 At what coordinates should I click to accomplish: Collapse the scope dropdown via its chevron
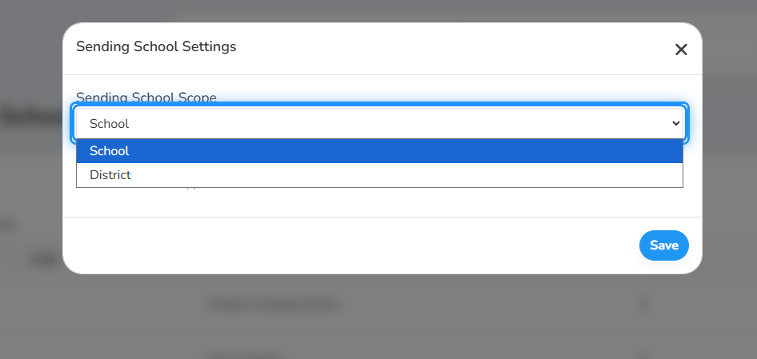[x=675, y=123]
